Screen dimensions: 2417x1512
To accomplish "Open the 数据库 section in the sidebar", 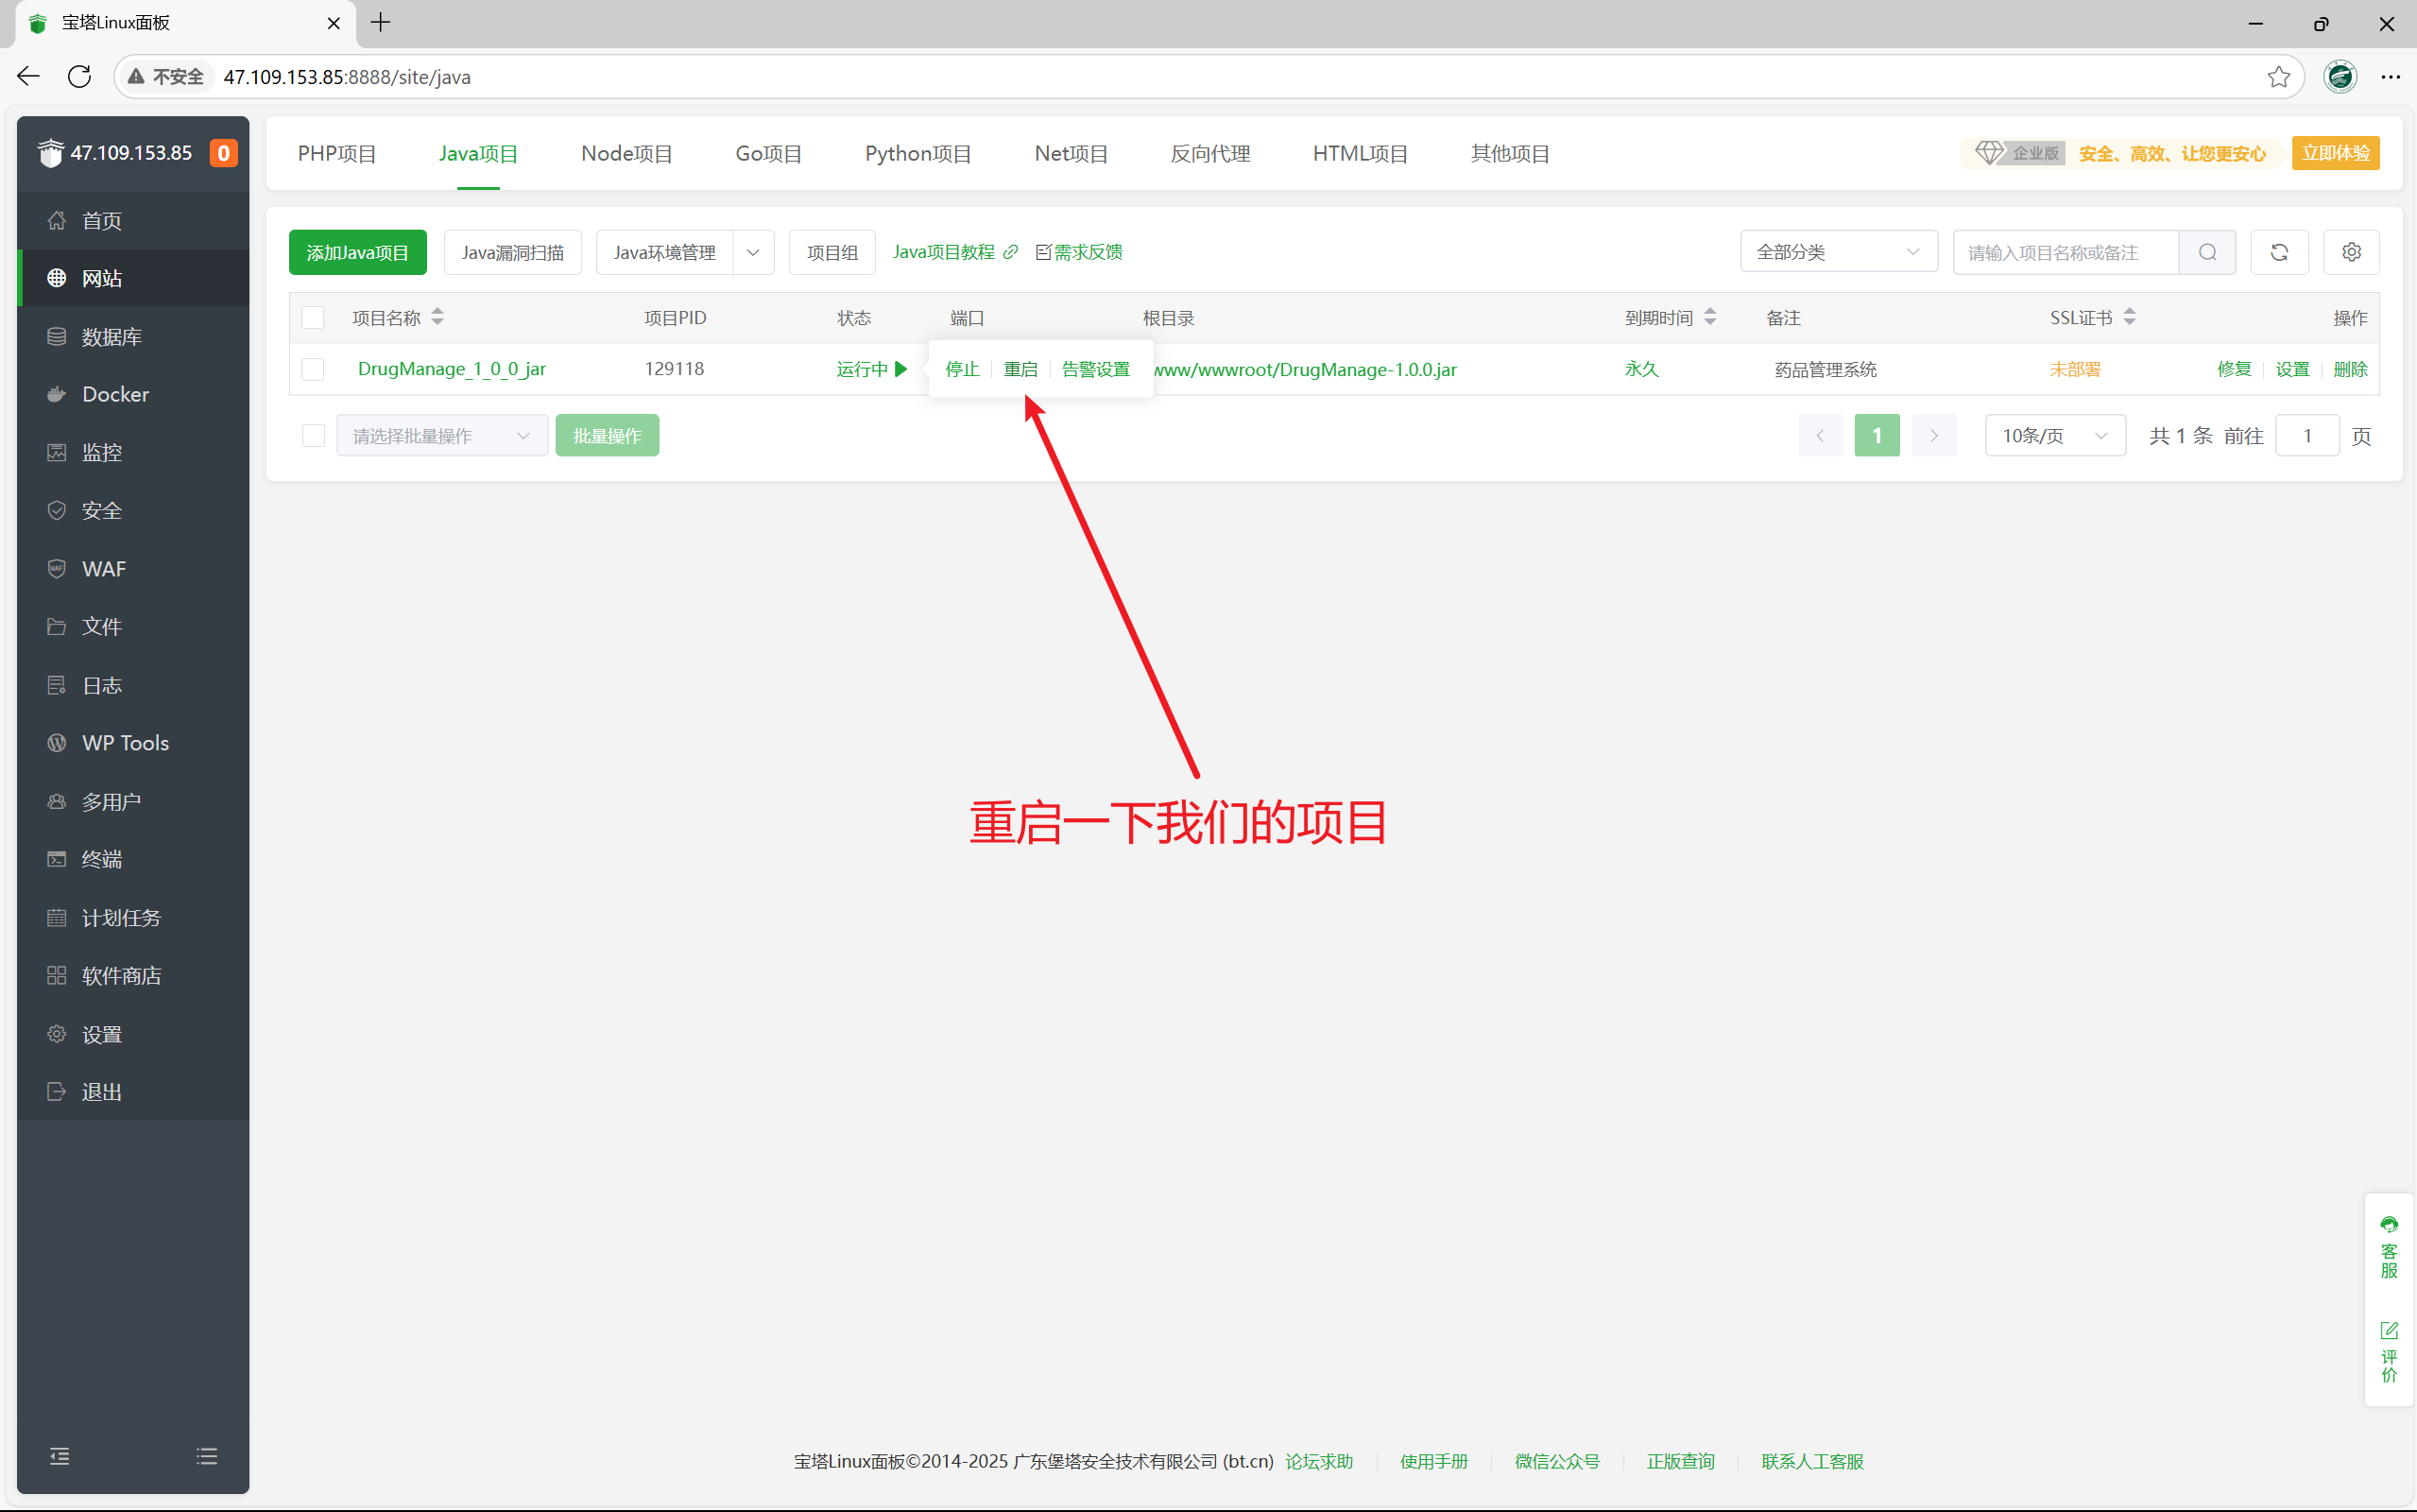I will pyautogui.click(x=110, y=336).
